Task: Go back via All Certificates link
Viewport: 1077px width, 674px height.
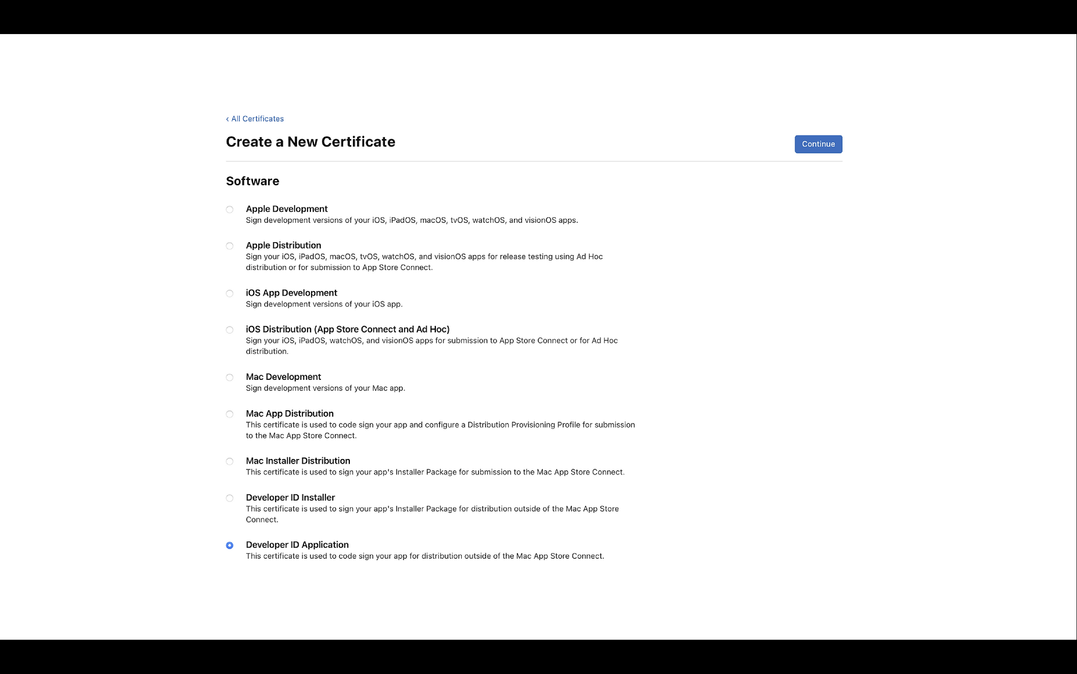Action: click(x=255, y=119)
